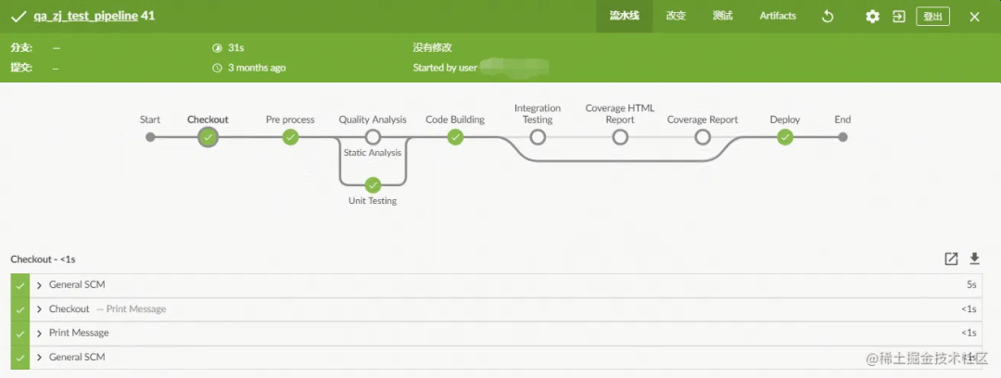The width and height of the screenshot is (1001, 378).
Task: Switch to the 改变 tab
Action: coord(676,16)
